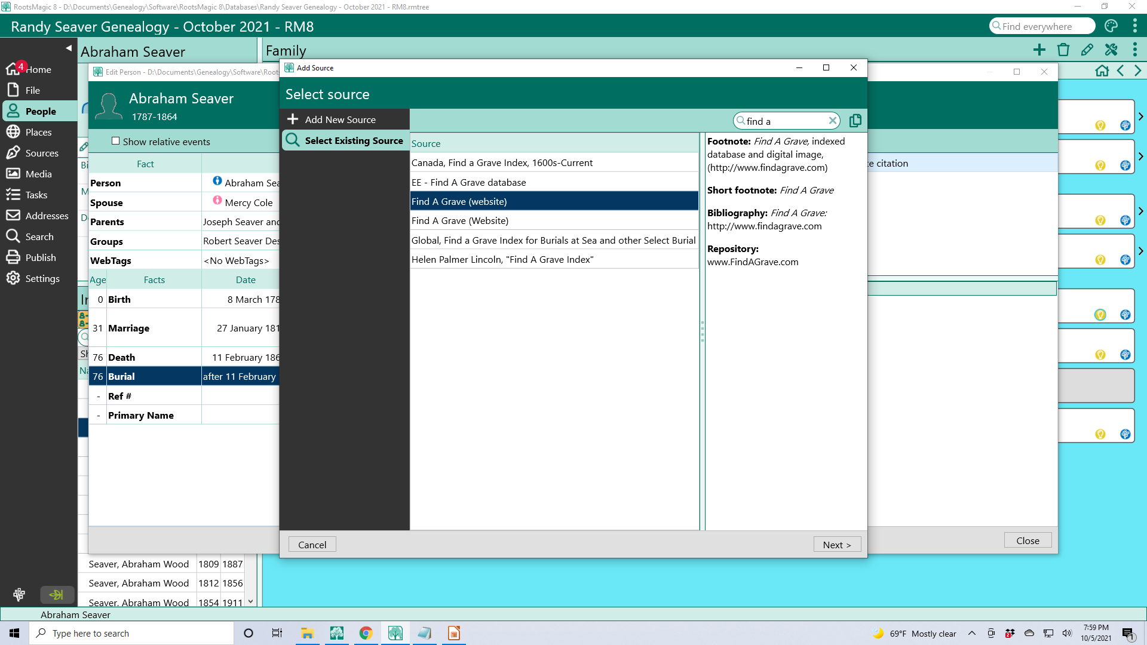Viewport: 1147px width, 645px height.
Task: Open People view three-dot menu
Action: point(1135,50)
